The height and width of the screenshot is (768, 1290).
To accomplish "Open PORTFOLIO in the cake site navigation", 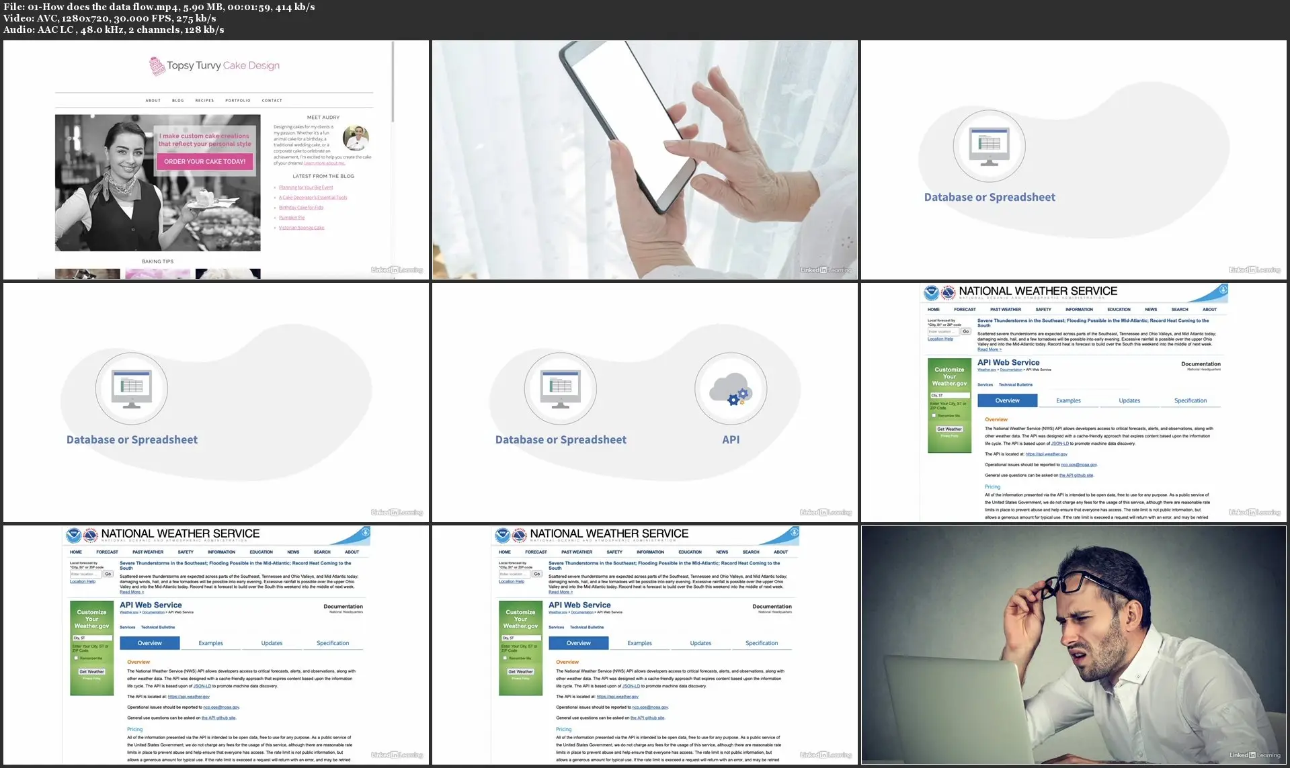I will 238,101.
